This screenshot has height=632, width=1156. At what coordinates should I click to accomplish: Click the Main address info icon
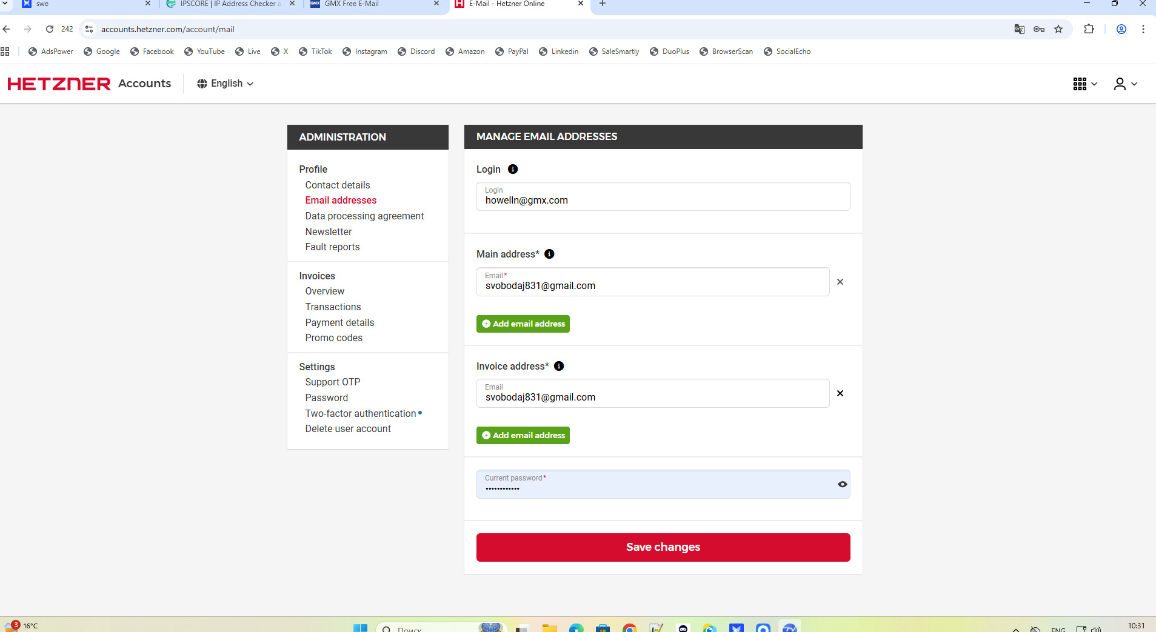[x=549, y=254]
